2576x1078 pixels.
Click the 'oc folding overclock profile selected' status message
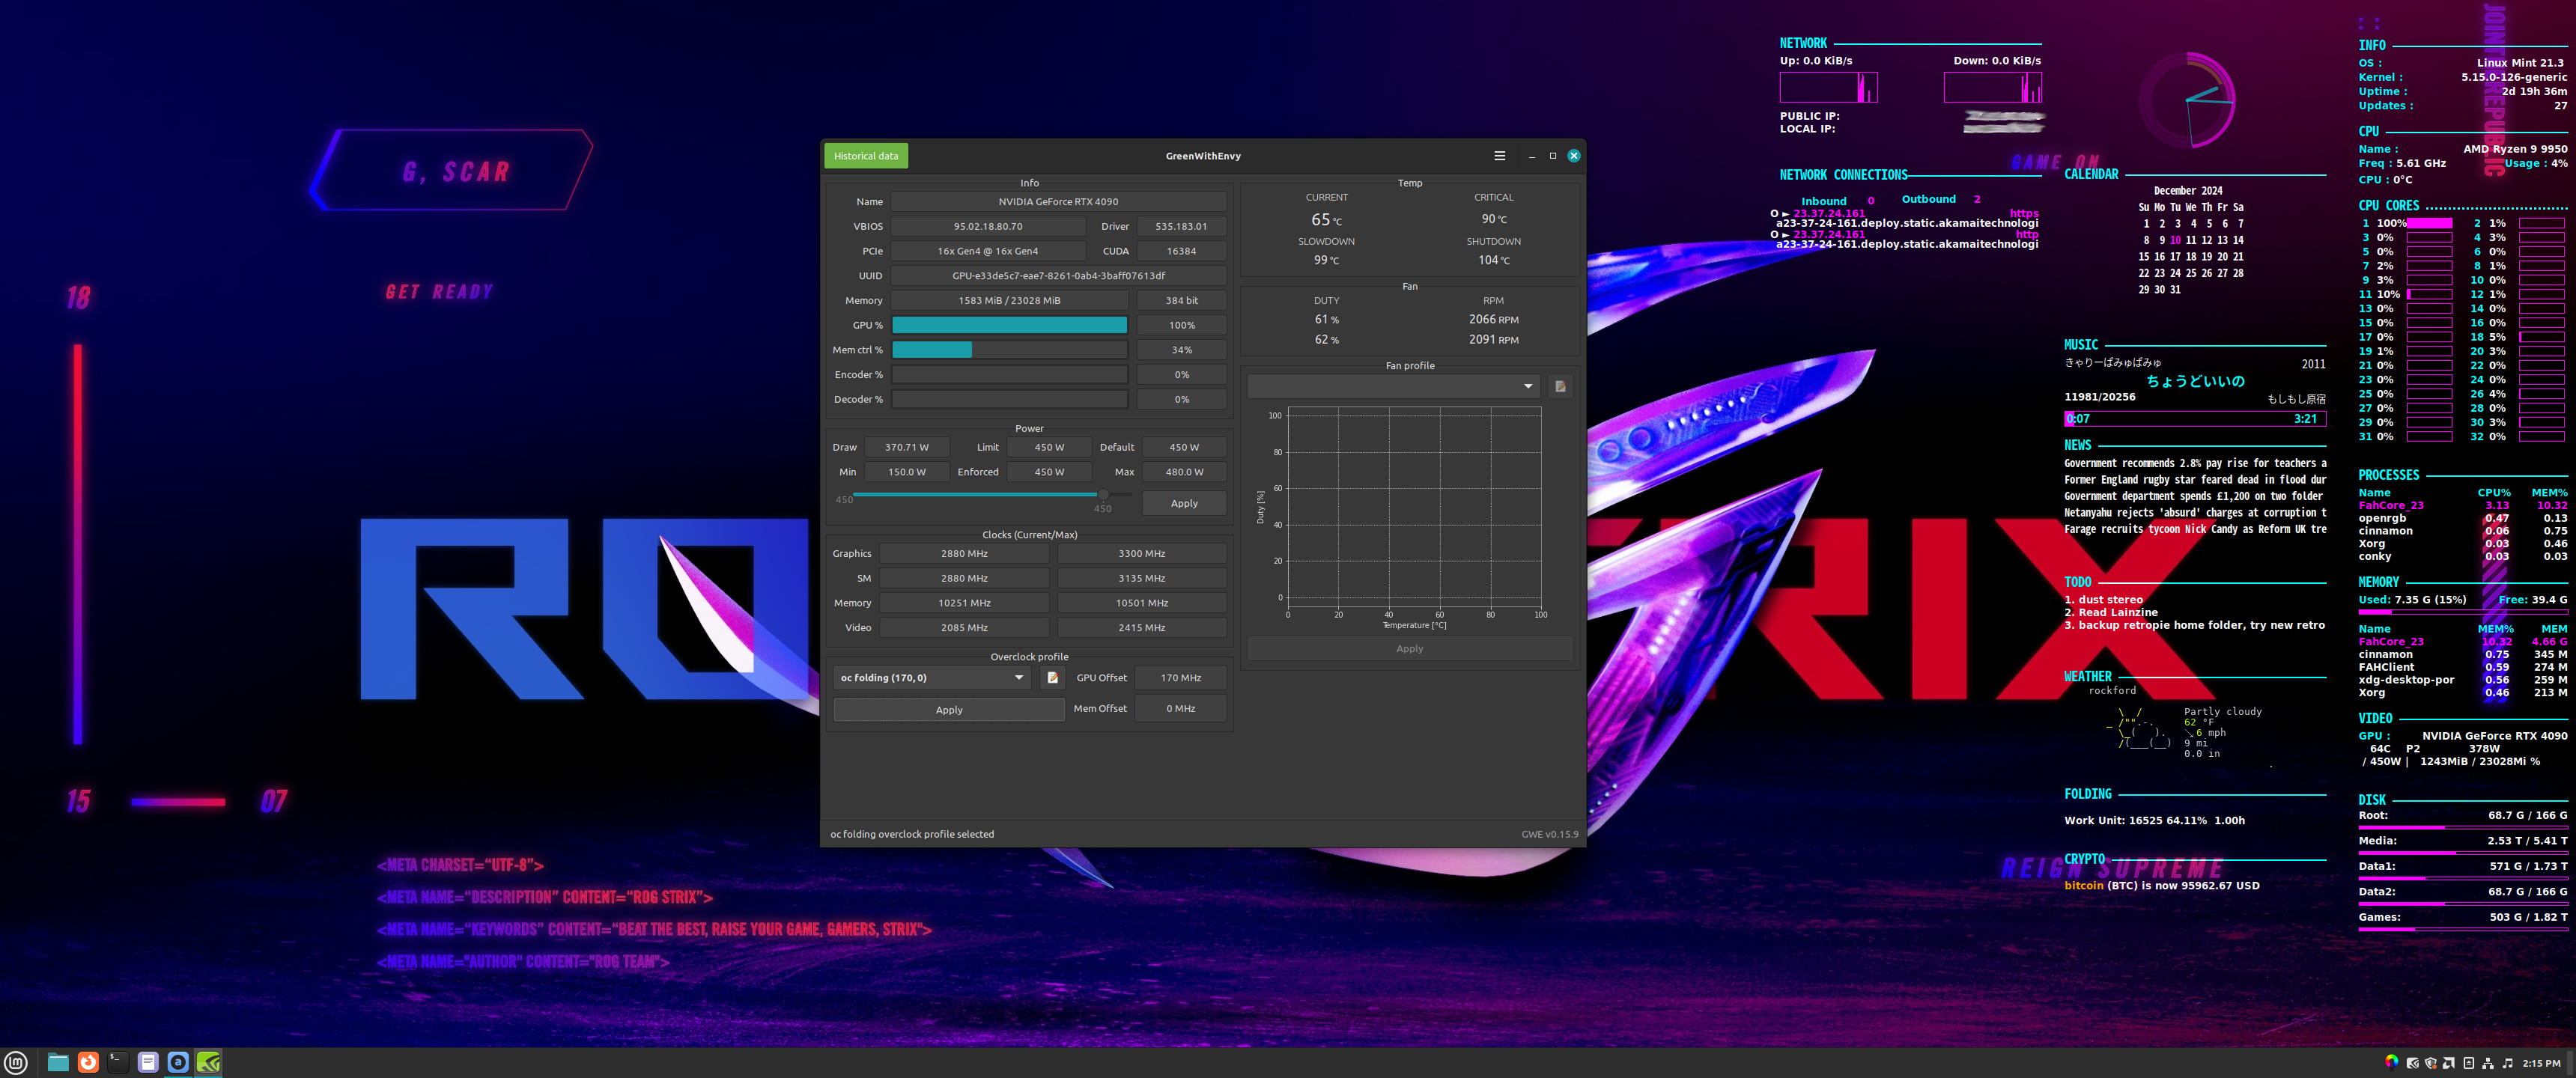(x=912, y=835)
